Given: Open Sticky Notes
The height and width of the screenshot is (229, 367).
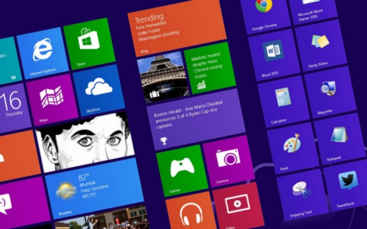Looking at the screenshot, I should coord(321,46).
